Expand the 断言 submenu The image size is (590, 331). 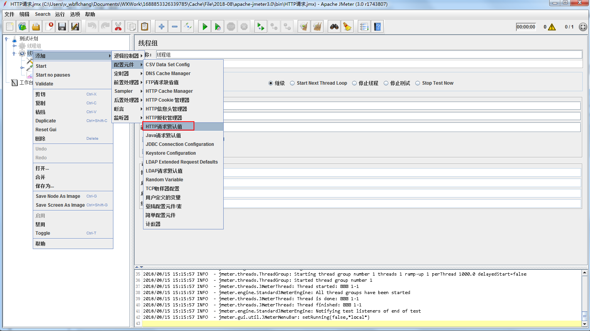128,109
